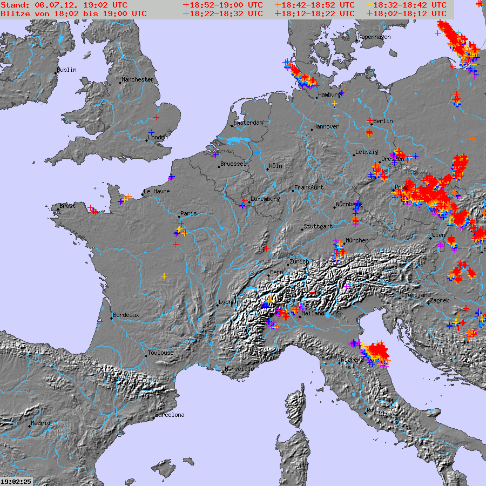Click the Frankfurt city label
486x486 pixels.
tap(309, 187)
